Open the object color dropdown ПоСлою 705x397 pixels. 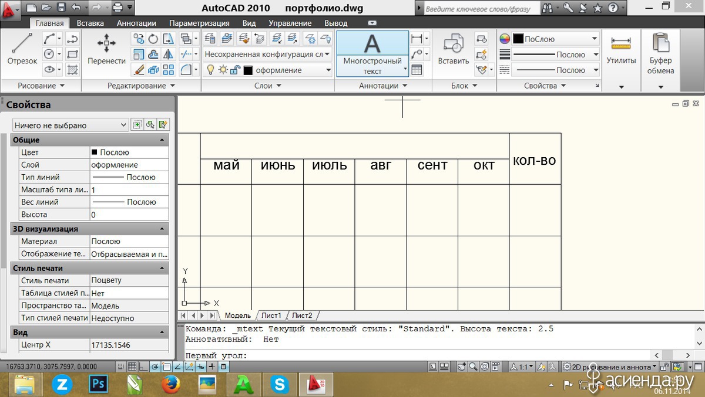pos(555,39)
